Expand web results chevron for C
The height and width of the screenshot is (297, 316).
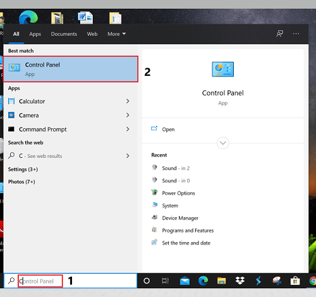(x=128, y=156)
